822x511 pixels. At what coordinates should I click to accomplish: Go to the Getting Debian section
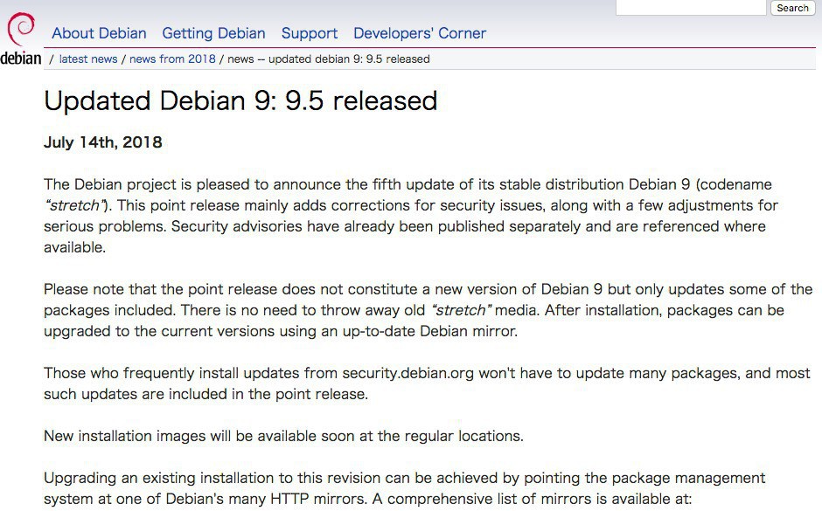pyautogui.click(x=213, y=33)
